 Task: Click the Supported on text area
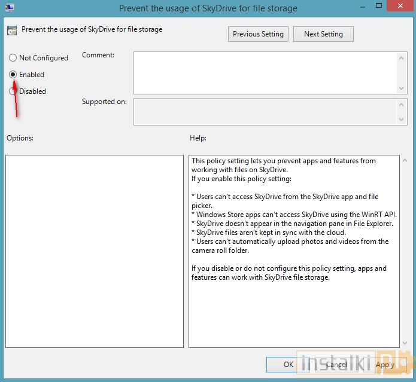coord(265,112)
